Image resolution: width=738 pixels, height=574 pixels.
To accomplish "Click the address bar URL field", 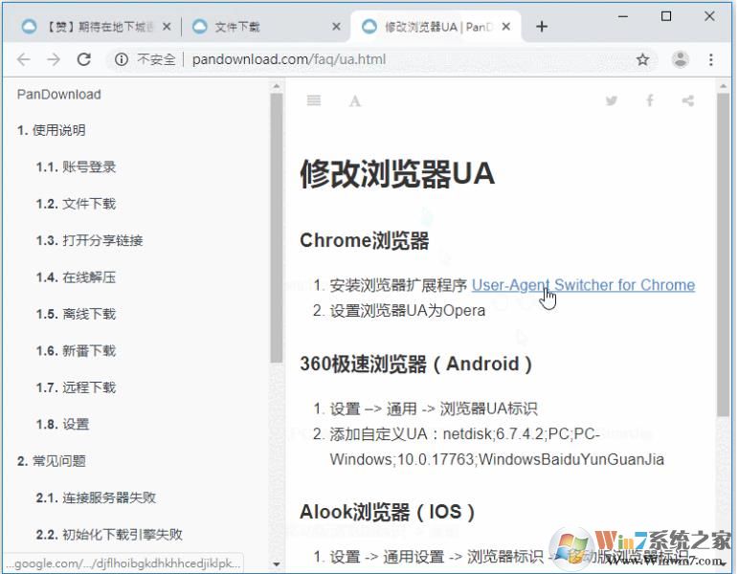I will pos(383,59).
